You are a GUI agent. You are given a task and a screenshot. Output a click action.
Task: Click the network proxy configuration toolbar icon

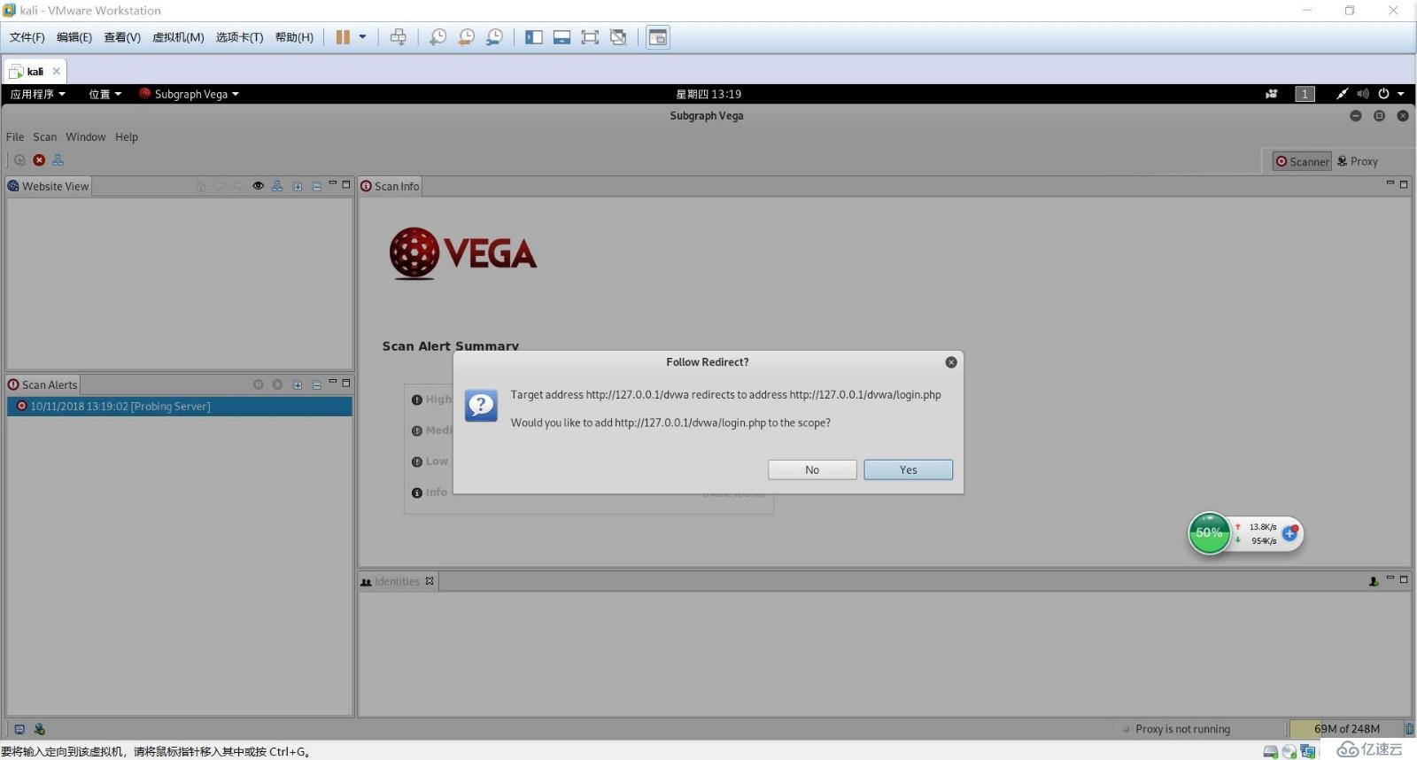click(x=58, y=160)
